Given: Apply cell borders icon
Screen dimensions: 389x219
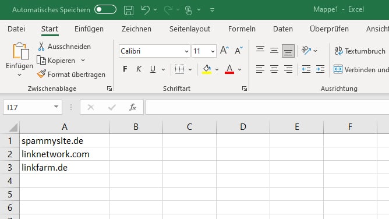Looking at the screenshot, I should click(x=179, y=69).
